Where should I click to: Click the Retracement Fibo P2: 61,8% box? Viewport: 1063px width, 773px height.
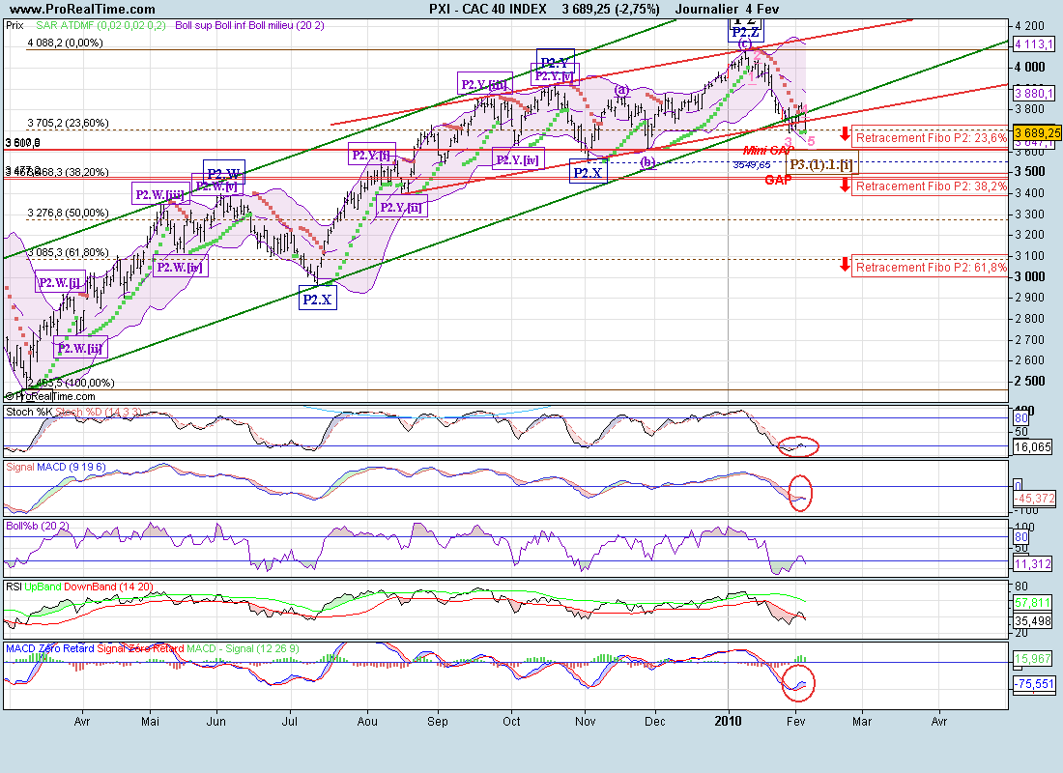[930, 267]
